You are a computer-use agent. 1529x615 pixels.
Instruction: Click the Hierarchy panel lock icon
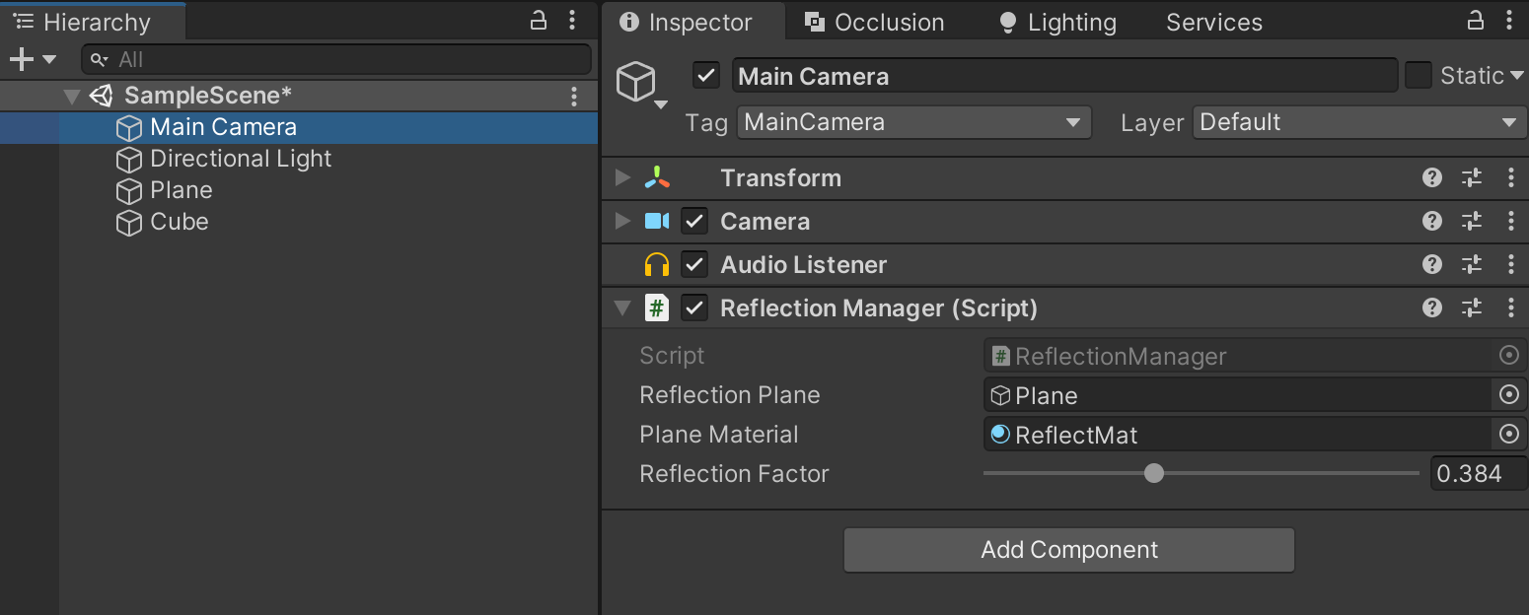tap(539, 21)
